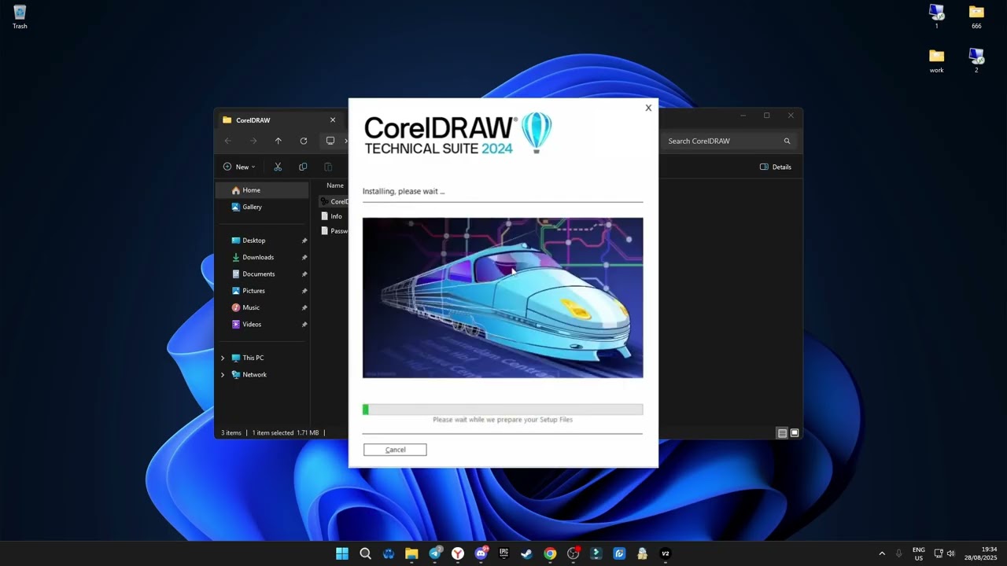This screenshot has height=566, width=1007.
Task: Open taskbar Search
Action: pyautogui.click(x=365, y=553)
